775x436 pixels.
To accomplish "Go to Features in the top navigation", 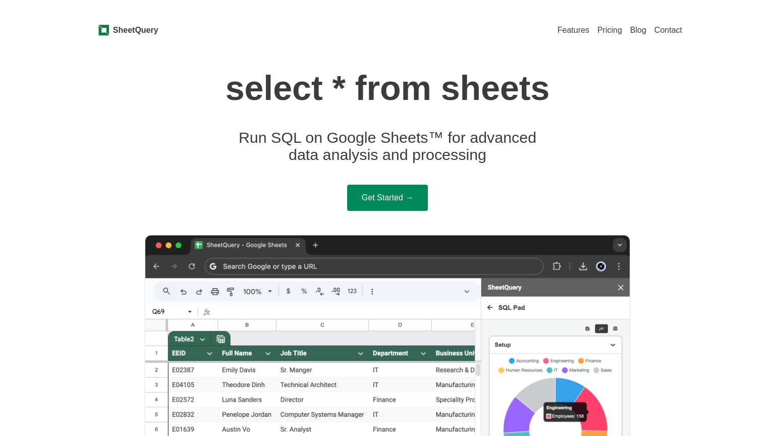I will (573, 30).
